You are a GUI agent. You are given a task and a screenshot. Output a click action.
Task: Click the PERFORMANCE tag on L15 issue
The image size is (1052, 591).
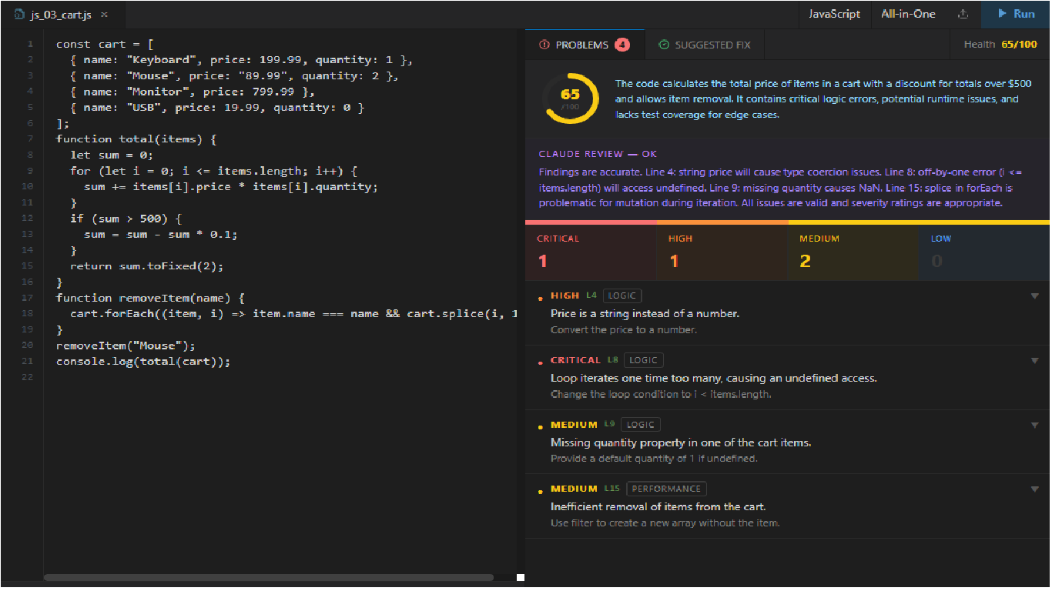click(666, 489)
